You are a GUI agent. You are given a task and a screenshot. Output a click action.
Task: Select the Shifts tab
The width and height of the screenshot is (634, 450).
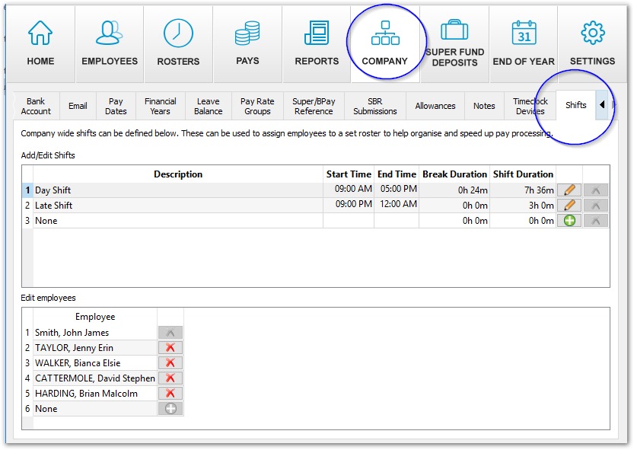point(575,105)
